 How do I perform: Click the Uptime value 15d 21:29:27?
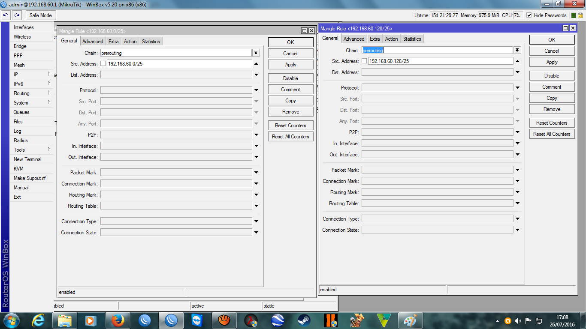click(444, 15)
